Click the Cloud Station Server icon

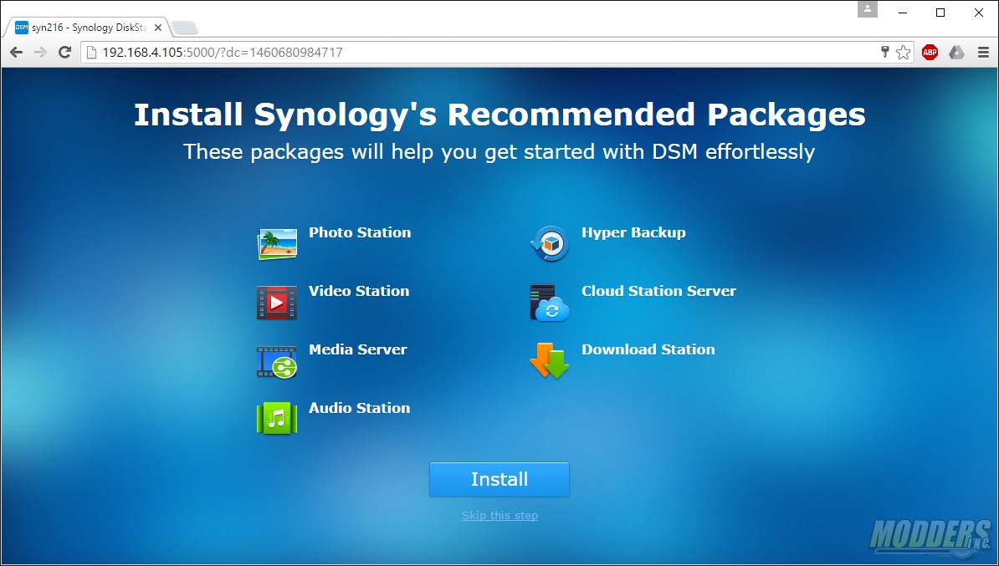click(x=549, y=303)
